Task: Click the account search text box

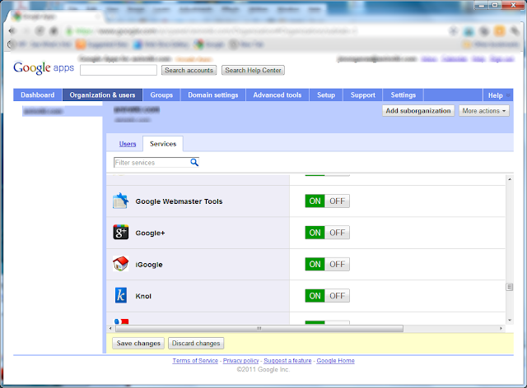Action: [119, 70]
